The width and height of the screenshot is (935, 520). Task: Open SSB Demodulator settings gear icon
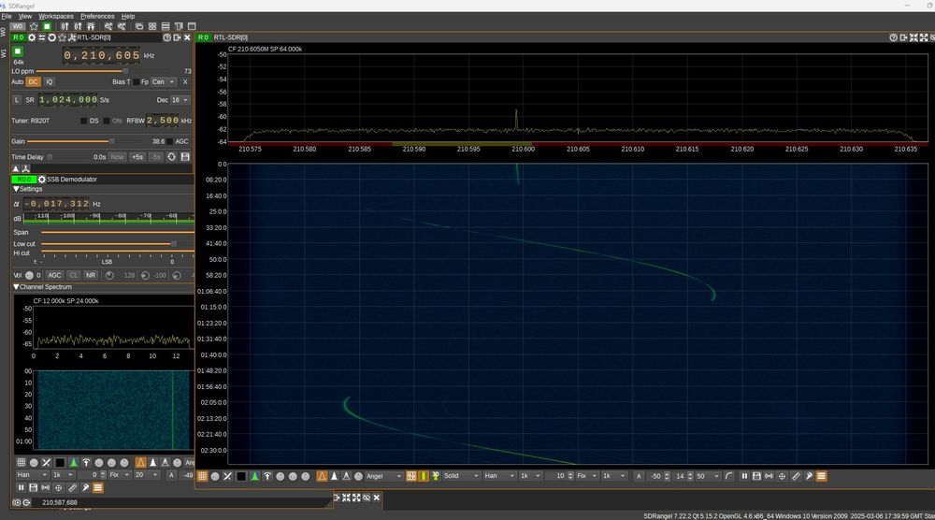42,179
